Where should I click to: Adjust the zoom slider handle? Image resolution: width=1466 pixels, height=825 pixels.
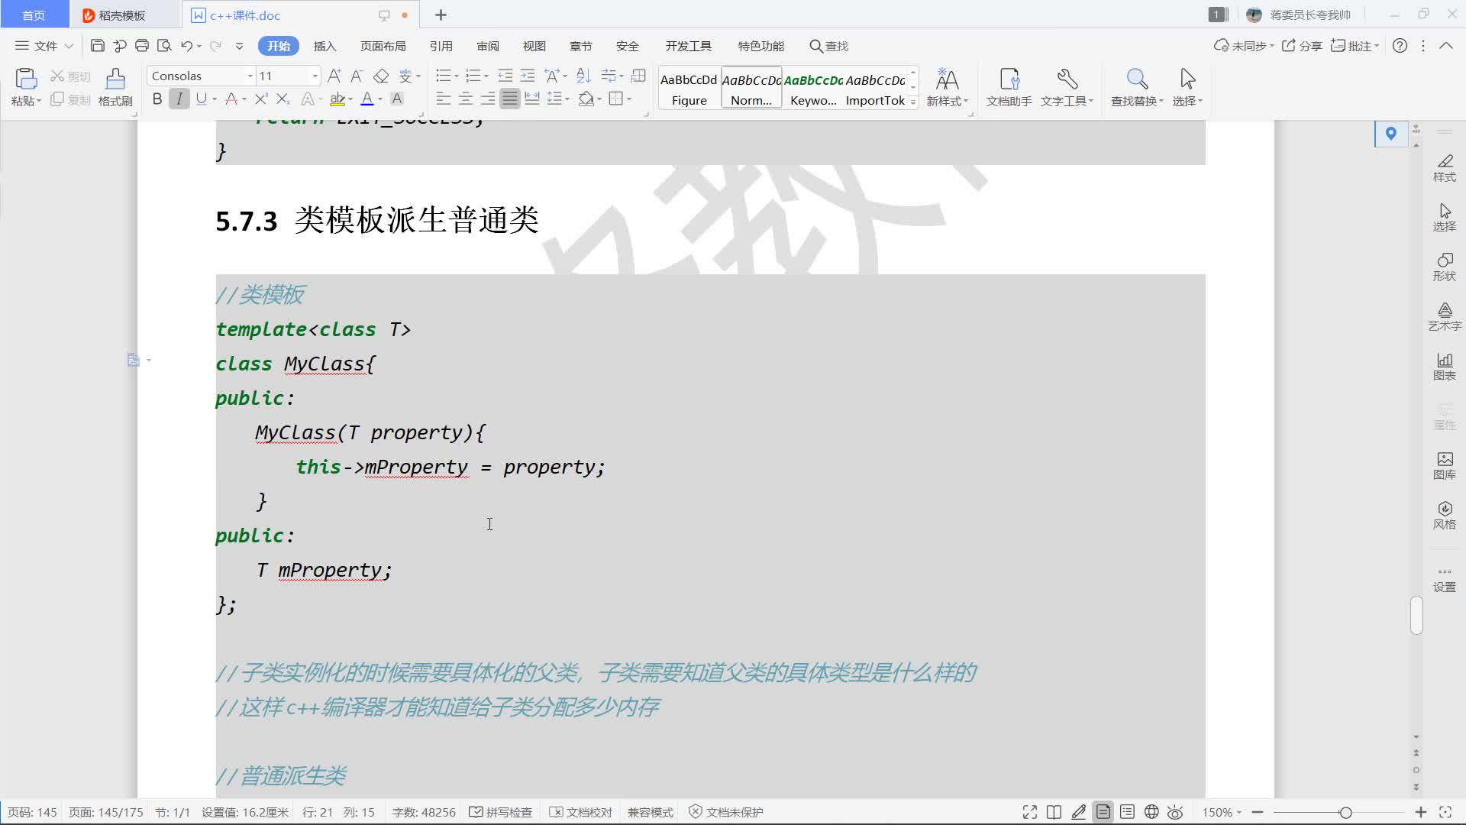1345,812
